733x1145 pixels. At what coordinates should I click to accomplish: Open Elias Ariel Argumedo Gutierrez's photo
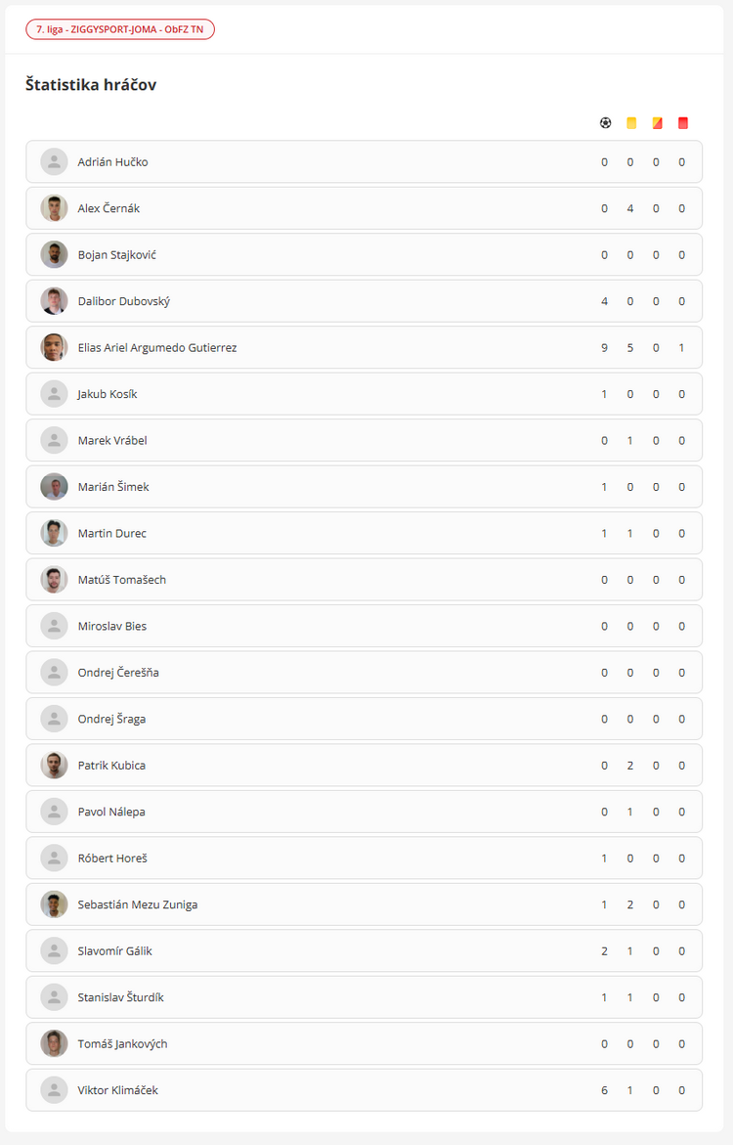[x=54, y=347]
